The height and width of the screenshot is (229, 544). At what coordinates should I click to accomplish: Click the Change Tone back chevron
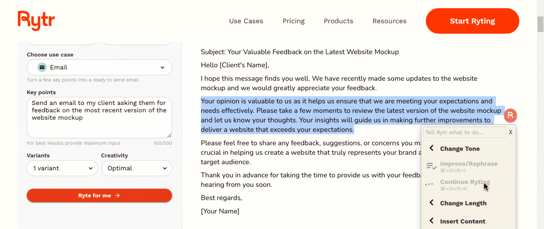pos(432,148)
